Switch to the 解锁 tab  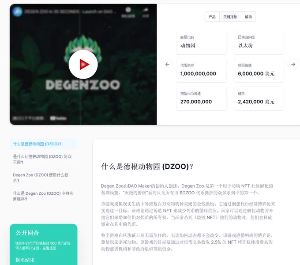[x=248, y=17]
